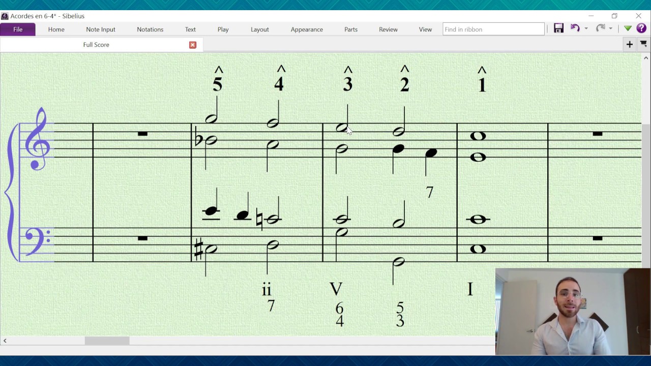Image resolution: width=651 pixels, height=366 pixels.
Task: Click the vertical scrollbar thumb
Action: click(x=646, y=196)
